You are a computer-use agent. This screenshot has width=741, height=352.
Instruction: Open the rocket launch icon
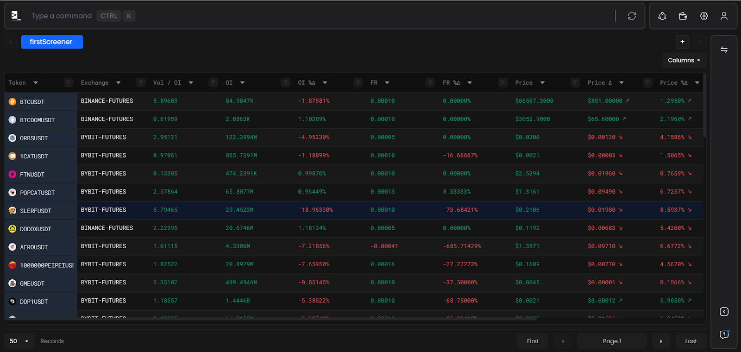tap(662, 16)
